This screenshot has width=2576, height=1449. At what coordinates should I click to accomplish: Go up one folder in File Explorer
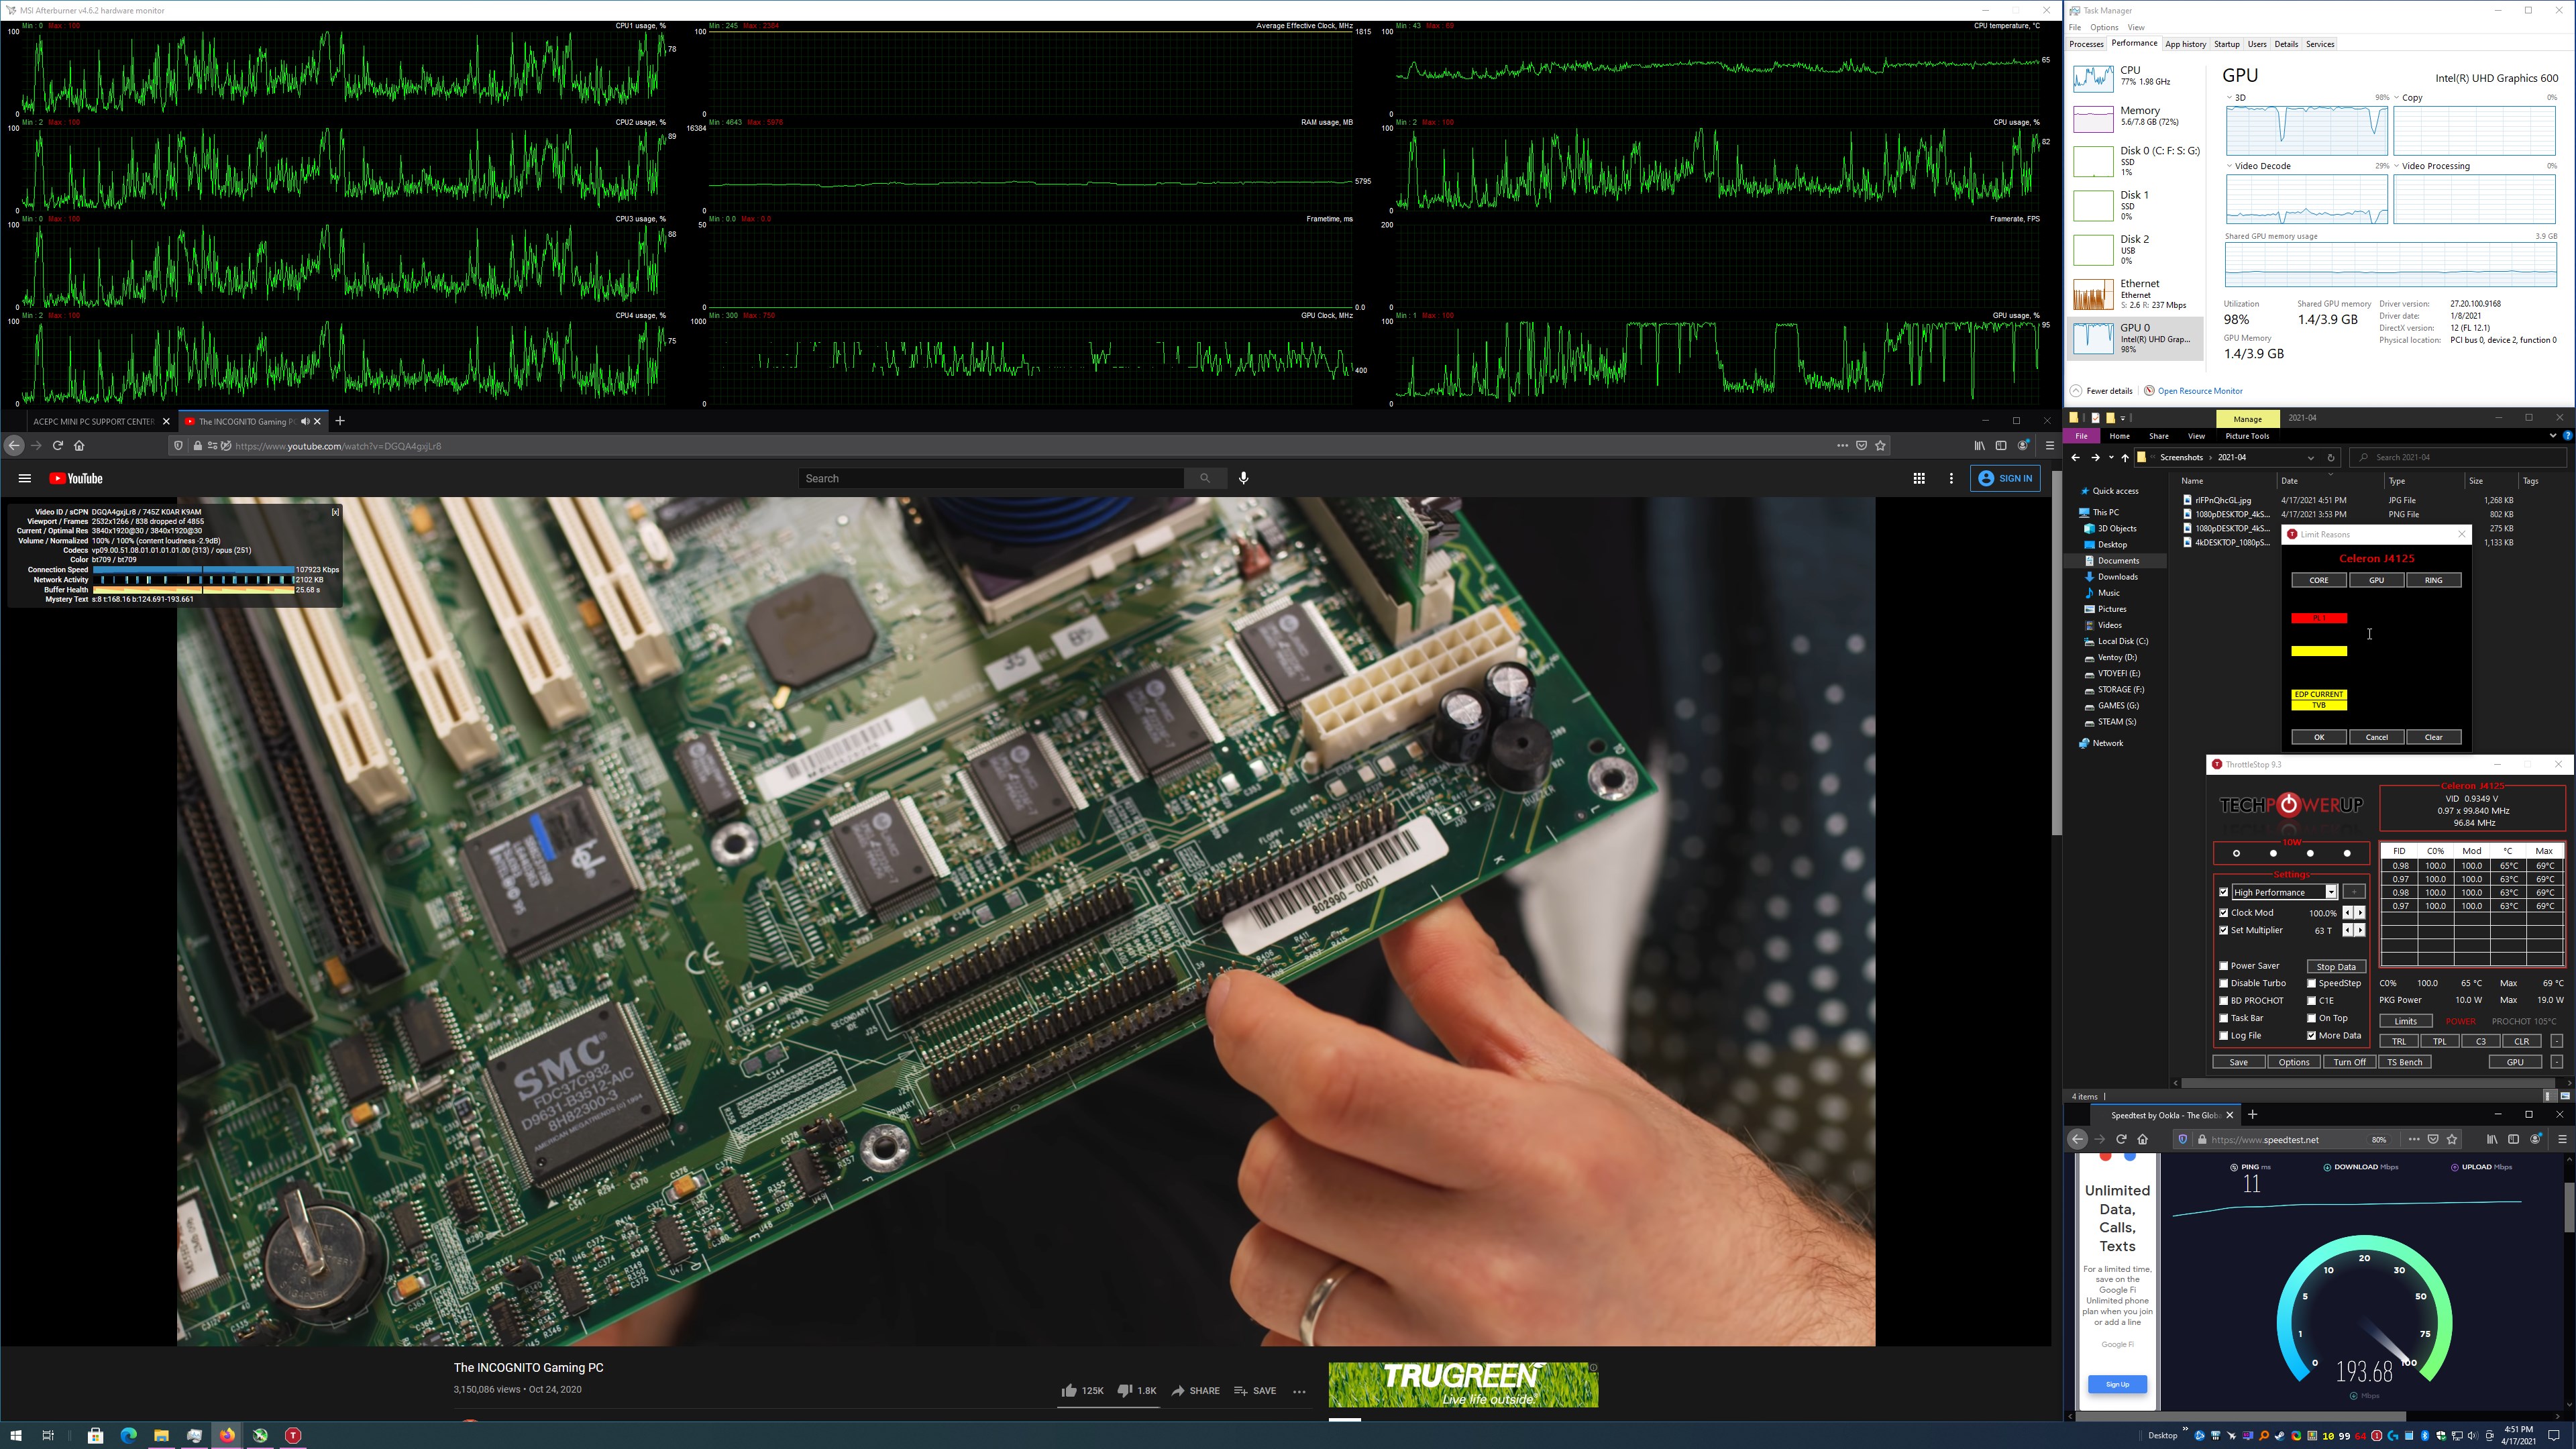pyautogui.click(x=2125, y=458)
